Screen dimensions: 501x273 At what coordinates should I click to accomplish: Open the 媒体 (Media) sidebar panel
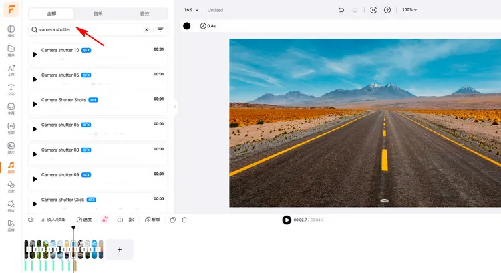pos(11,50)
